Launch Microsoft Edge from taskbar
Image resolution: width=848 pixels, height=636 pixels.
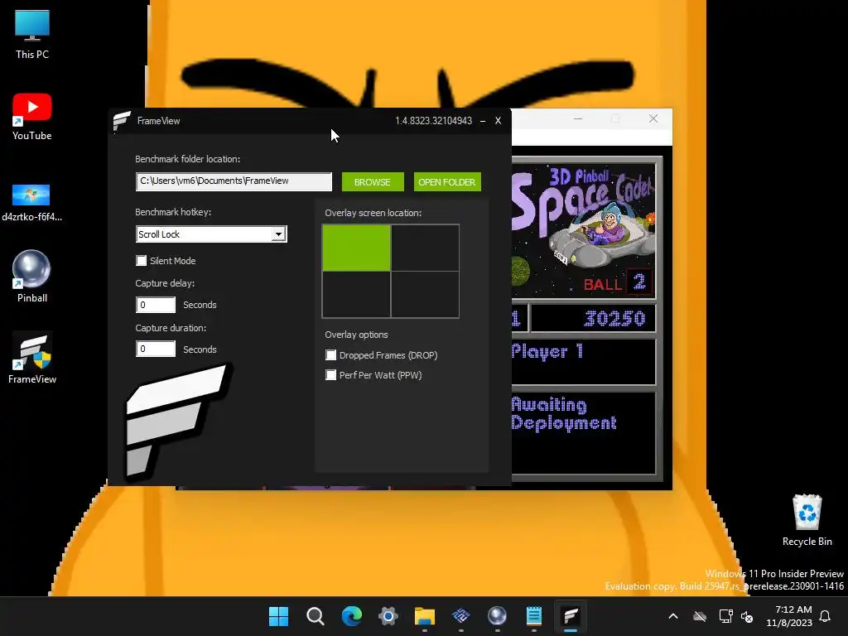click(x=351, y=616)
